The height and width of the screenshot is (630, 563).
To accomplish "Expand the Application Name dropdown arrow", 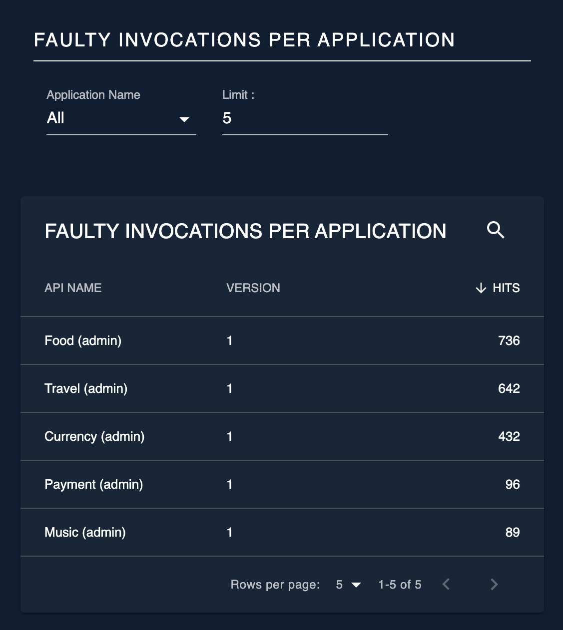I will coord(184,119).
